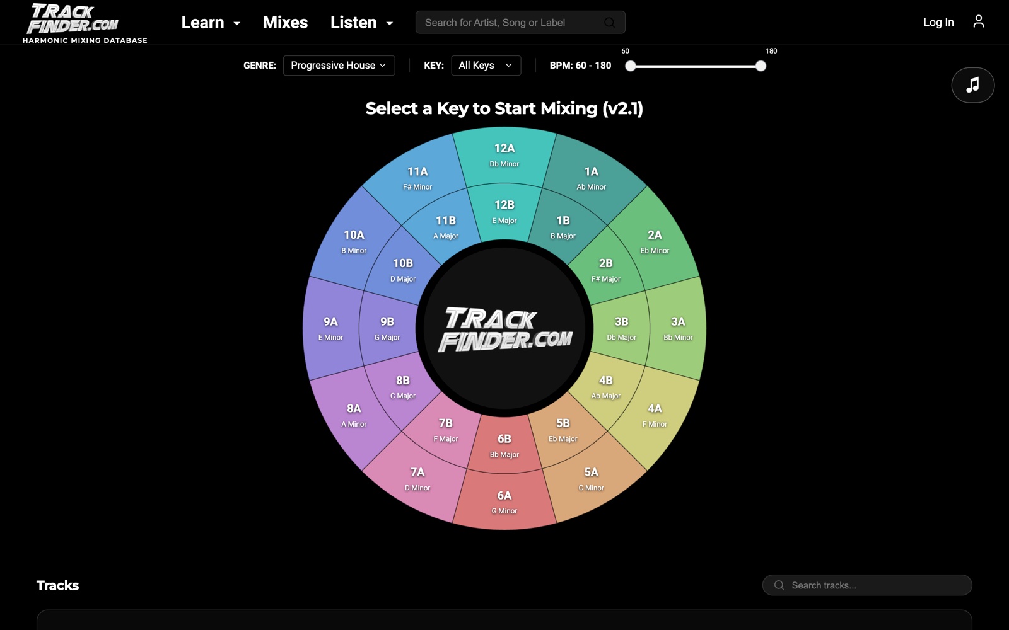Select the 1B B Major wheel segment
Image resolution: width=1009 pixels, height=630 pixels.
(x=563, y=227)
